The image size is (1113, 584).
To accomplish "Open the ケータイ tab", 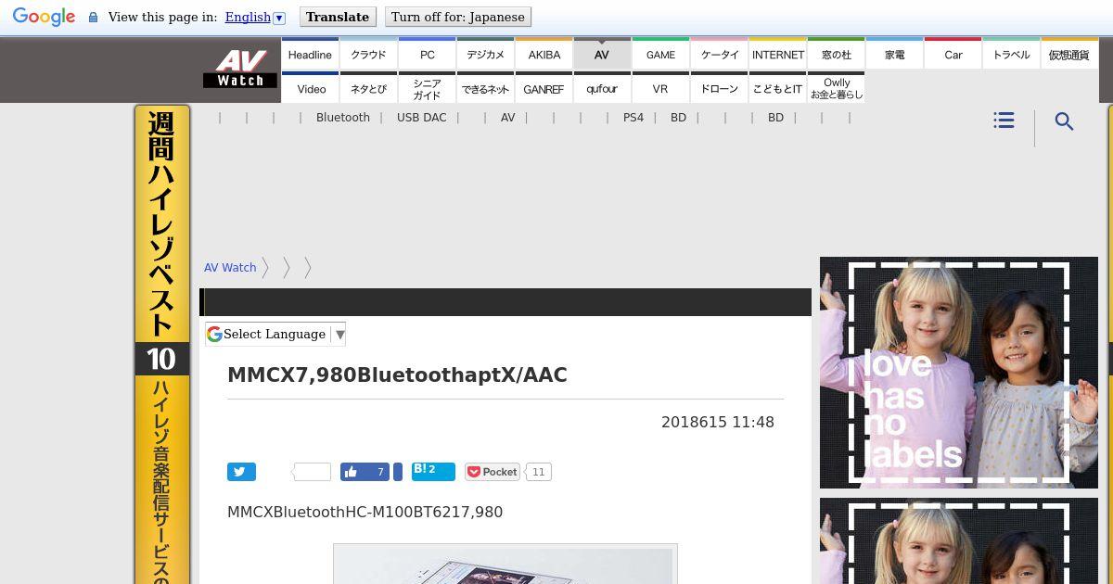I will (719, 54).
